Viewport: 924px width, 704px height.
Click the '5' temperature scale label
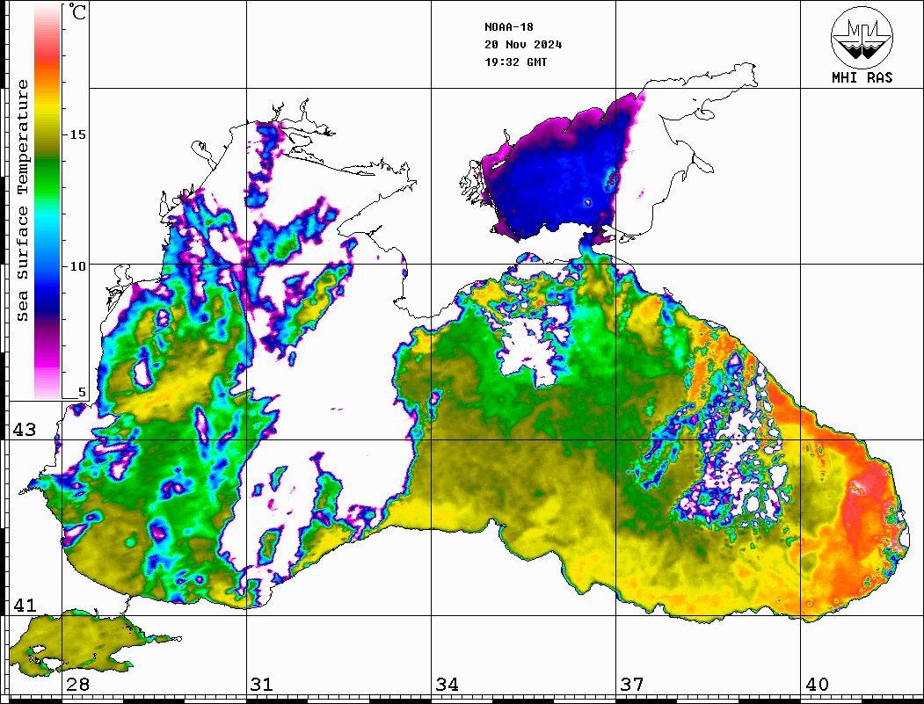(x=82, y=392)
